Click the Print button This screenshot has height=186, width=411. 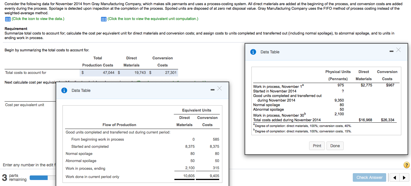pos(317,145)
